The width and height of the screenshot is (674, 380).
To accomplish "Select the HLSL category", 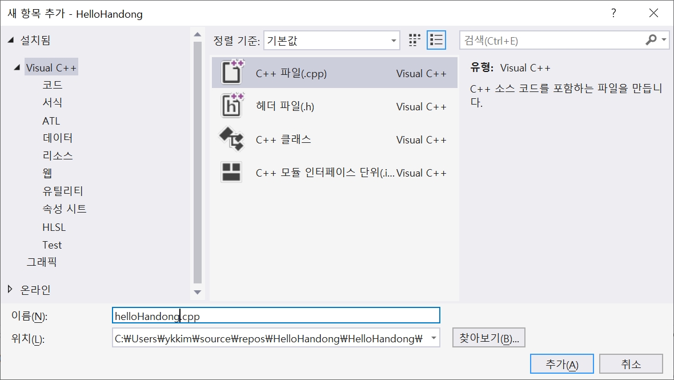I will coord(54,227).
